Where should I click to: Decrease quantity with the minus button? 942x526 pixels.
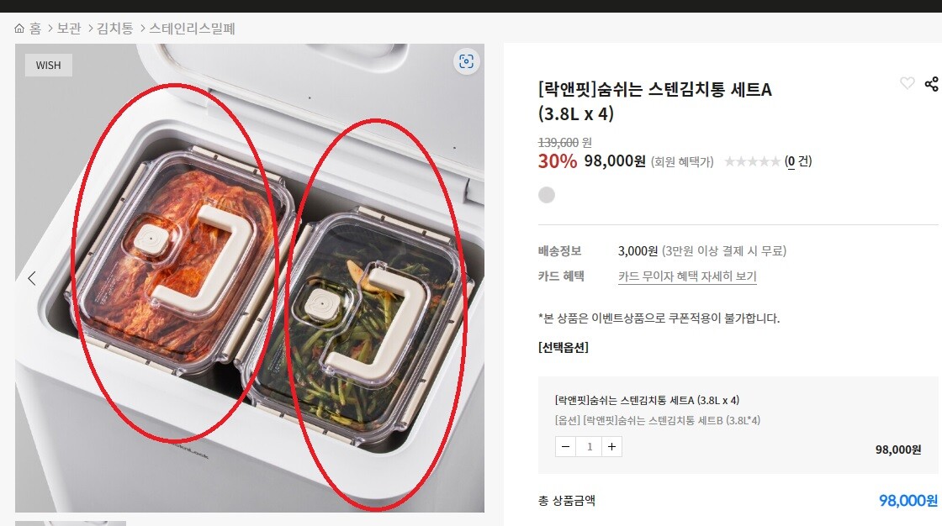point(565,447)
